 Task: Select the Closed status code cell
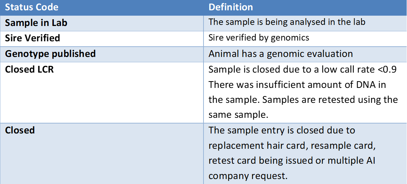coord(102,154)
